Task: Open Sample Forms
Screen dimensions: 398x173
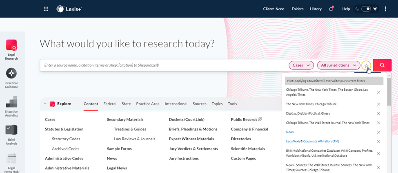Action: (119, 148)
